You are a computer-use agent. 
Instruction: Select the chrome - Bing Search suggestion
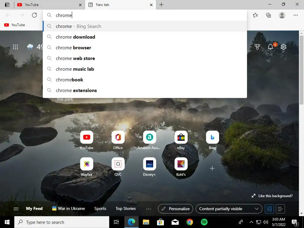(x=145, y=26)
